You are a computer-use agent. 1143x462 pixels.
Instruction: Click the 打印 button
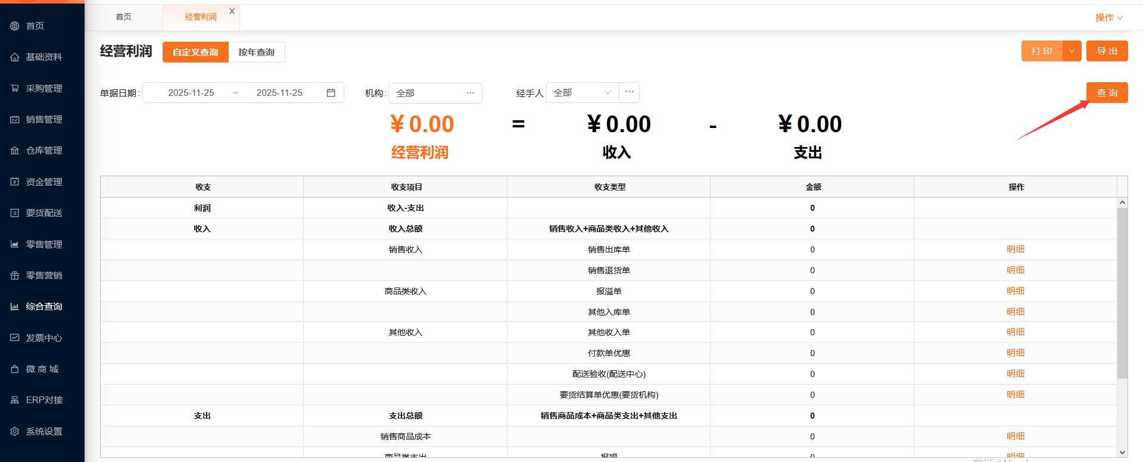pos(1042,51)
